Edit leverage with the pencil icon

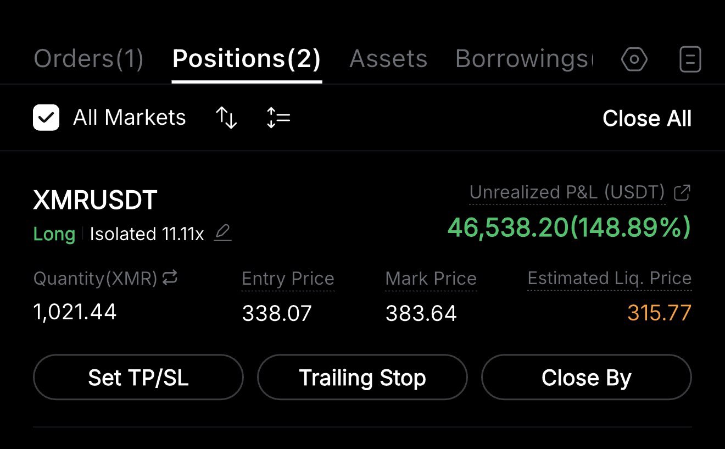pos(222,234)
